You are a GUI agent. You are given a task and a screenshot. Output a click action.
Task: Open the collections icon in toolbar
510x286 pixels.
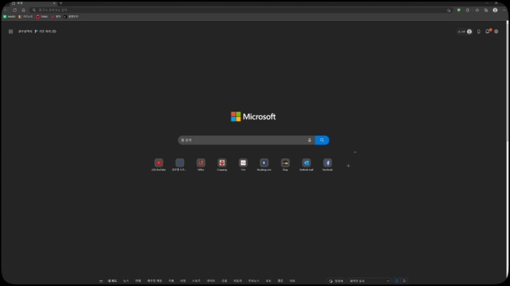486,10
